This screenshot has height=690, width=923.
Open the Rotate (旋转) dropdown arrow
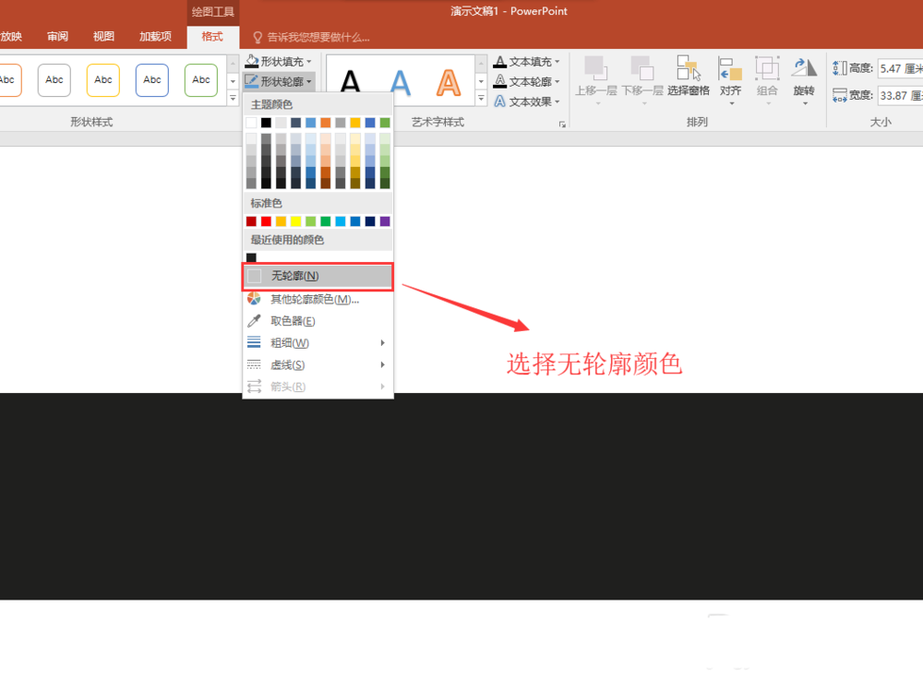point(805,103)
